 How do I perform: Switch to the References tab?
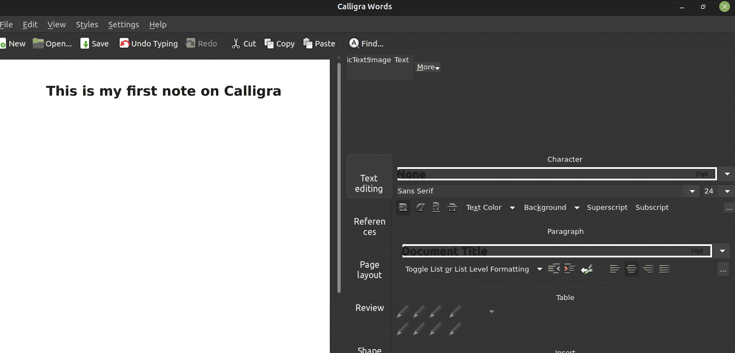[x=370, y=227]
